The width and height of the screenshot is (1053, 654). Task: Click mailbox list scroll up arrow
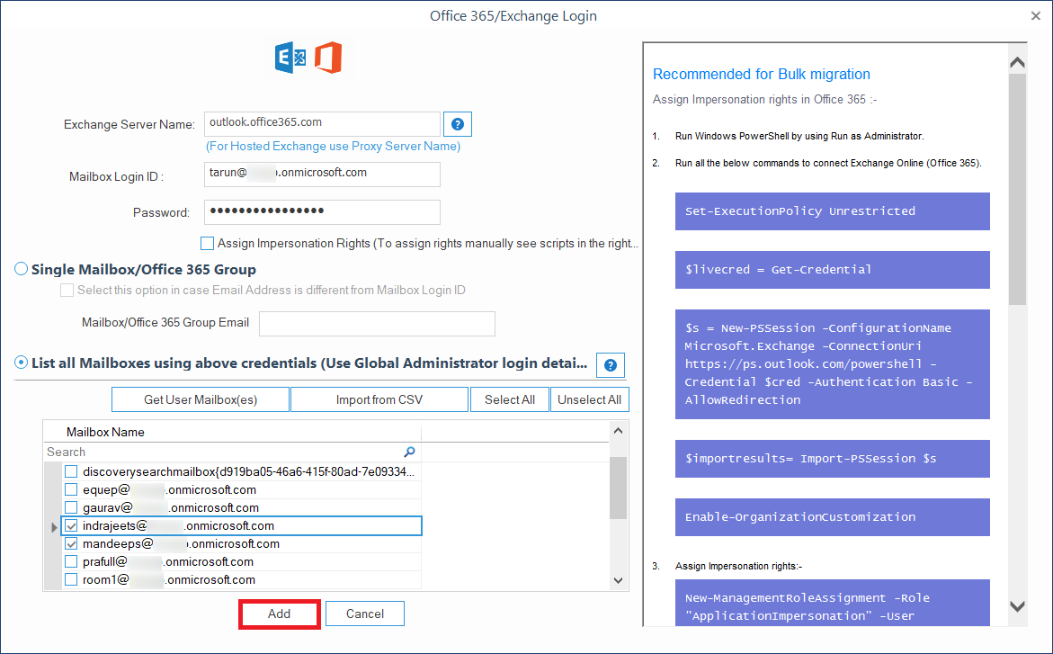pos(619,431)
